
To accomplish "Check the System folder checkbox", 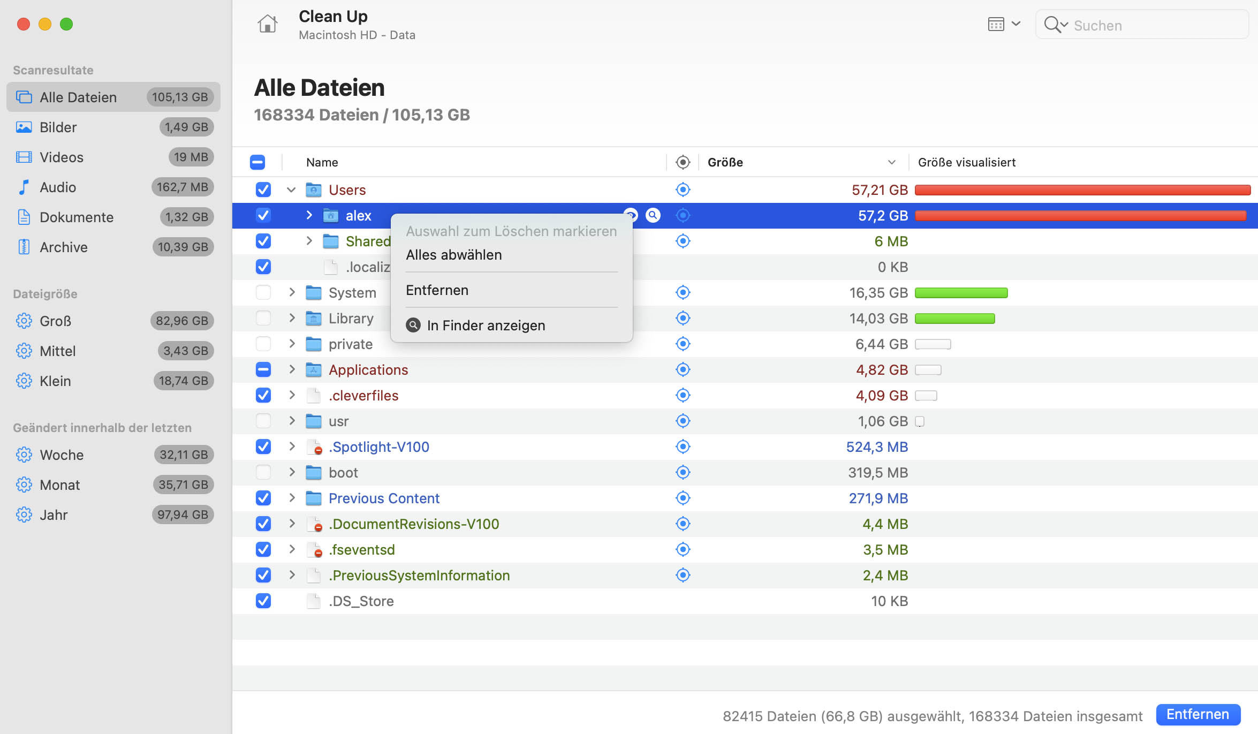I will [x=263, y=292].
